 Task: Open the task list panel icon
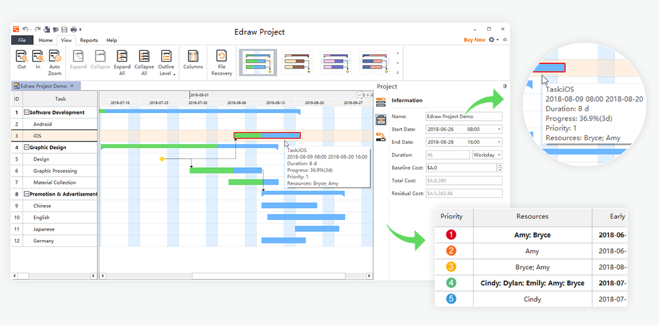[381, 102]
